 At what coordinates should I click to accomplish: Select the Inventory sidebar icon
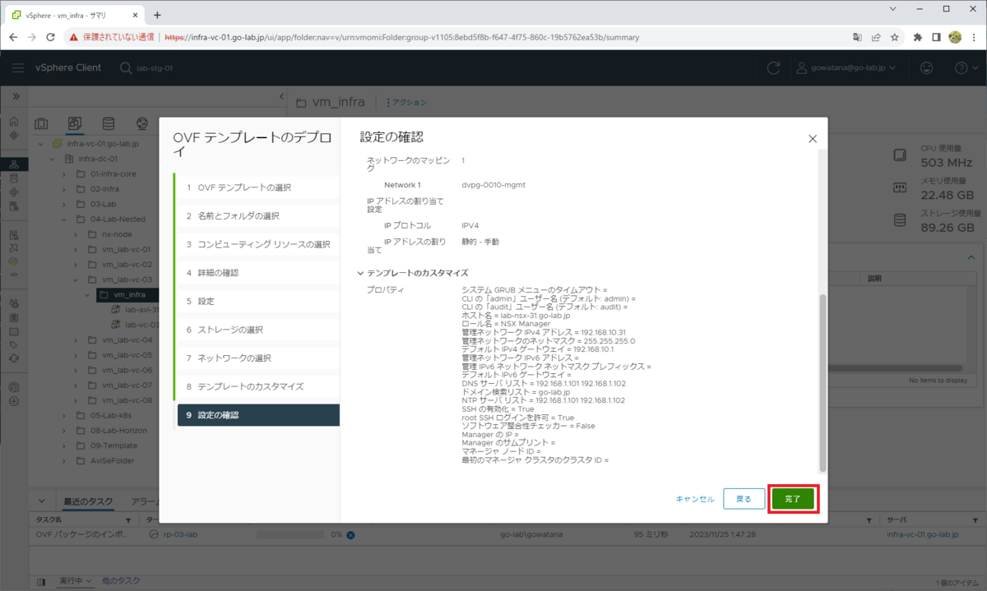coord(14,164)
